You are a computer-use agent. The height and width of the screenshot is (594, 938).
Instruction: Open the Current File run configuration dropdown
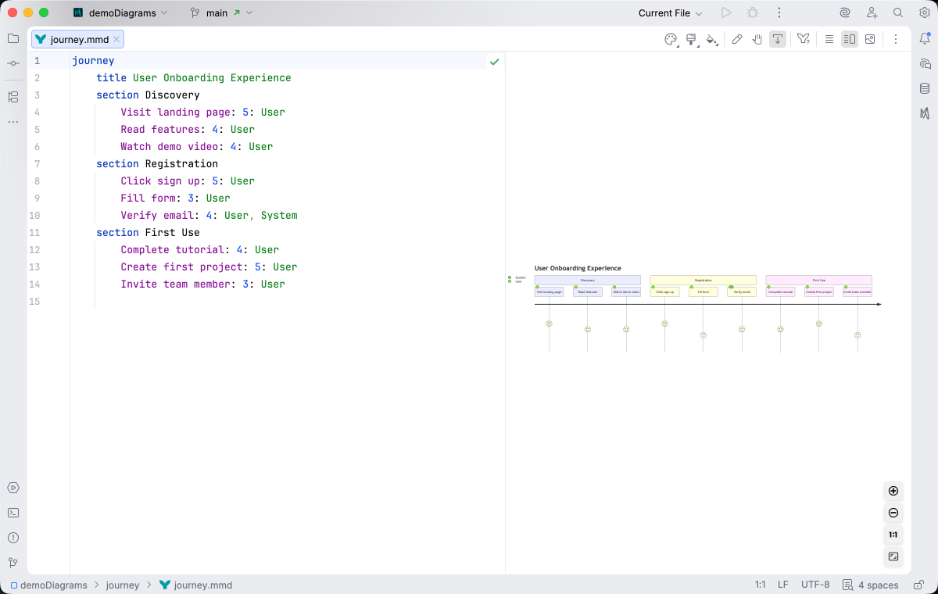click(670, 13)
